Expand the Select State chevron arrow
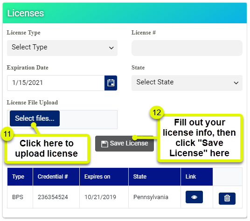The height and width of the screenshot is (221, 250). click(236, 83)
